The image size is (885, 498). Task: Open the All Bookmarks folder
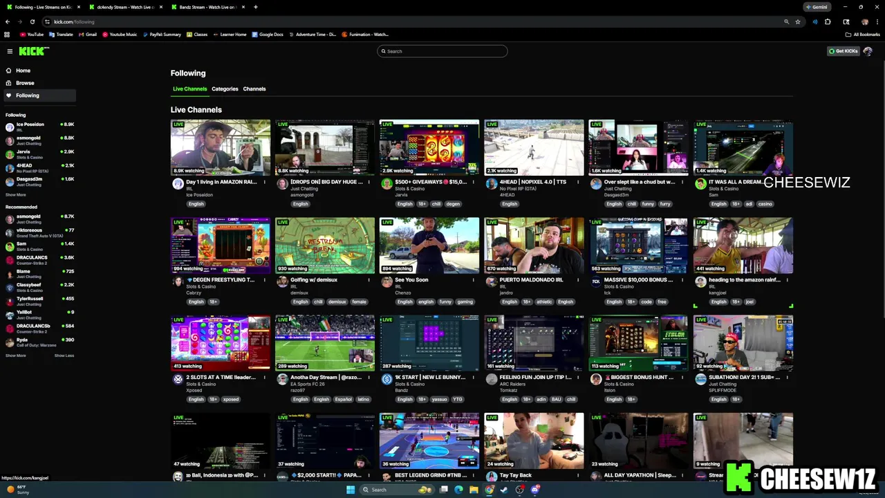click(x=863, y=35)
